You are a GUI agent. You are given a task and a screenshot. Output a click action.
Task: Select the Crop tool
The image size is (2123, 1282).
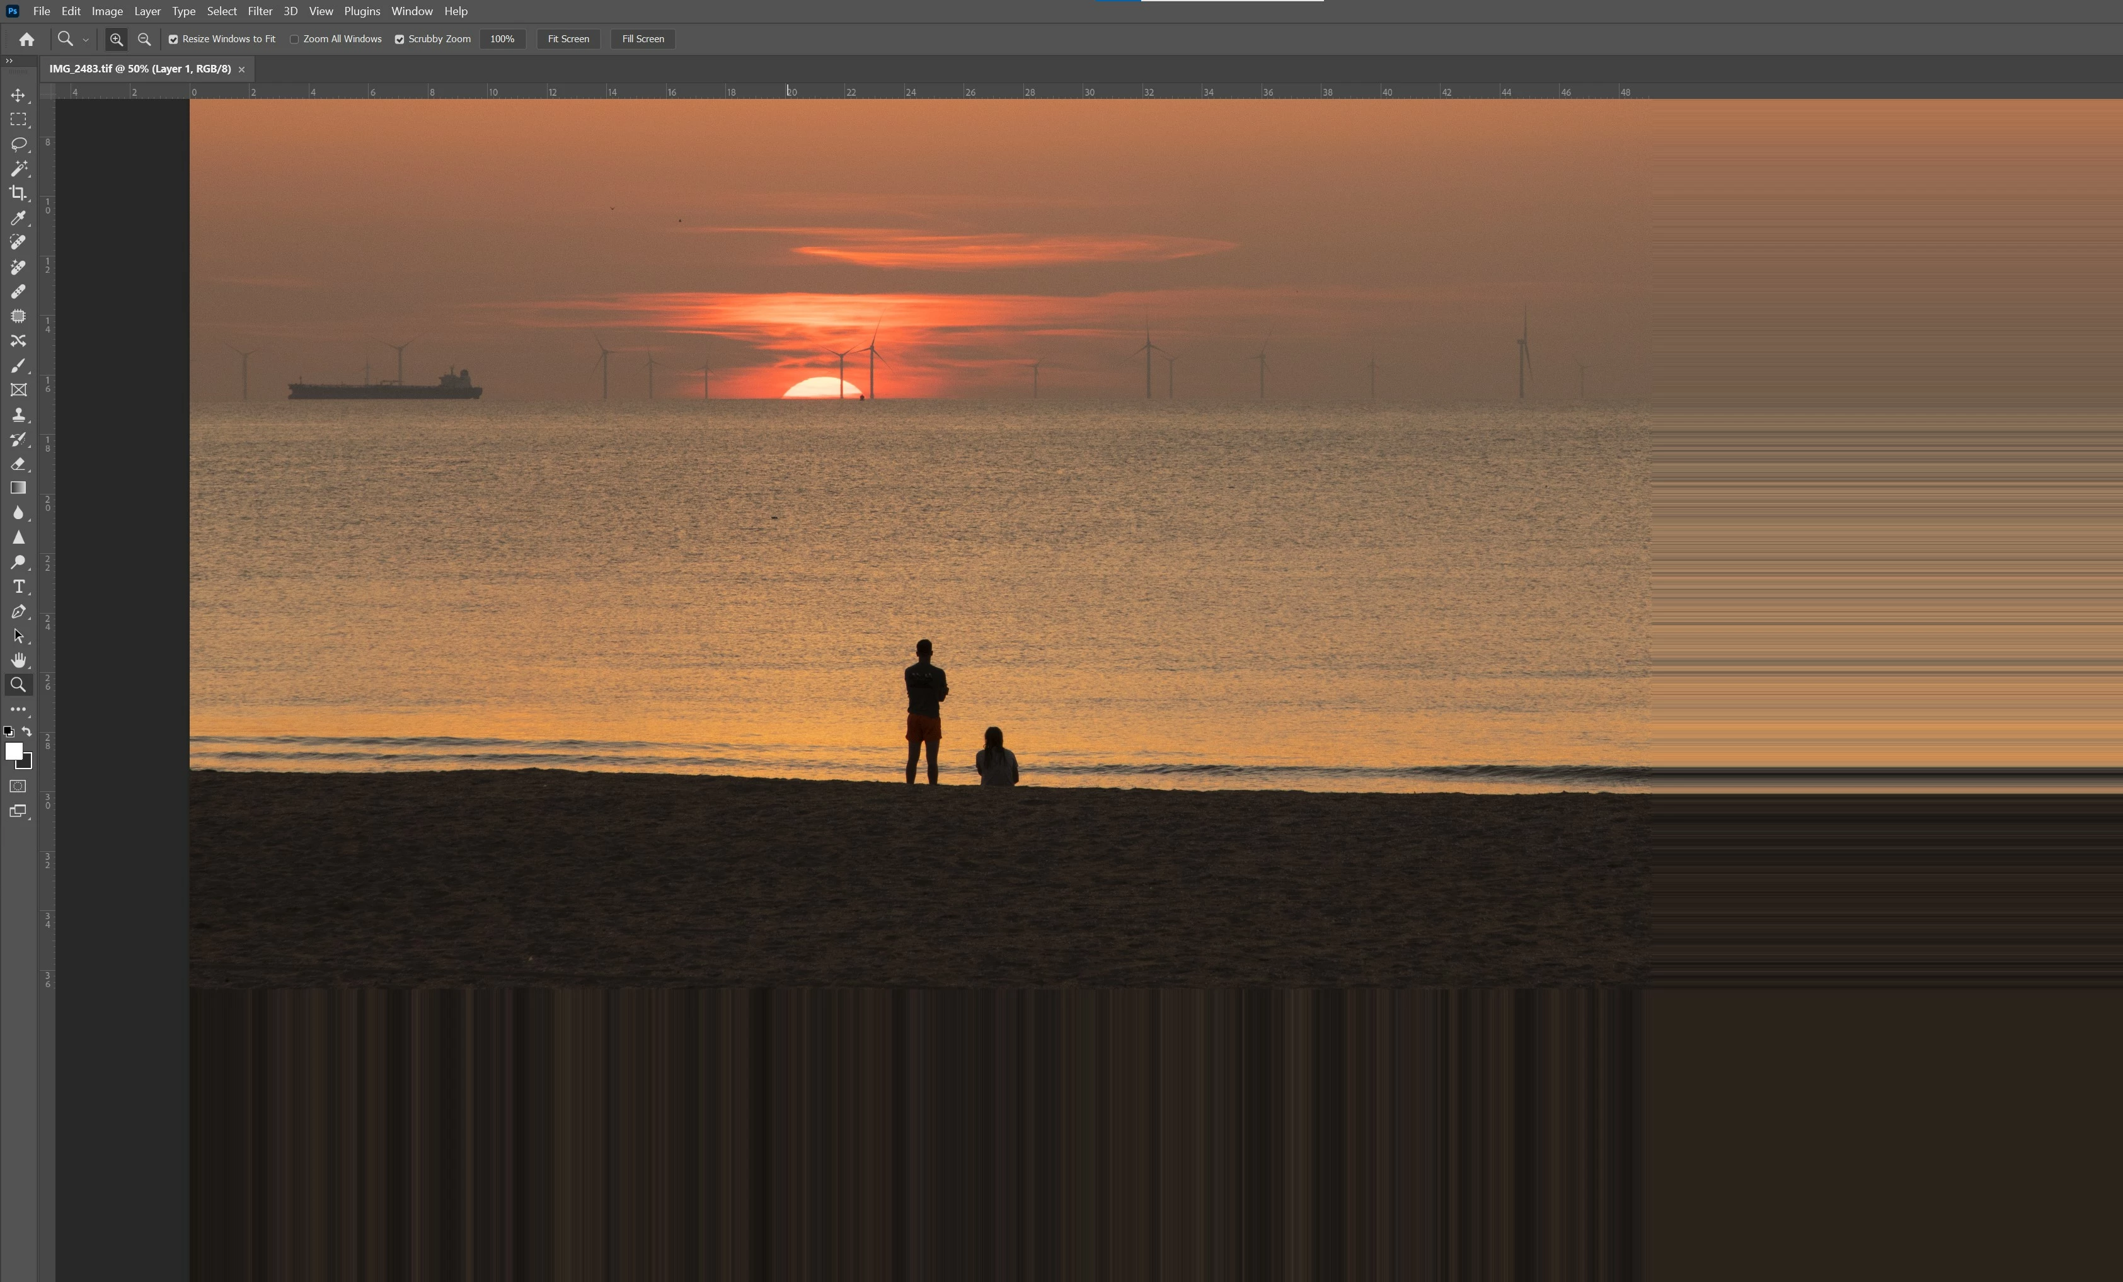pos(18,193)
